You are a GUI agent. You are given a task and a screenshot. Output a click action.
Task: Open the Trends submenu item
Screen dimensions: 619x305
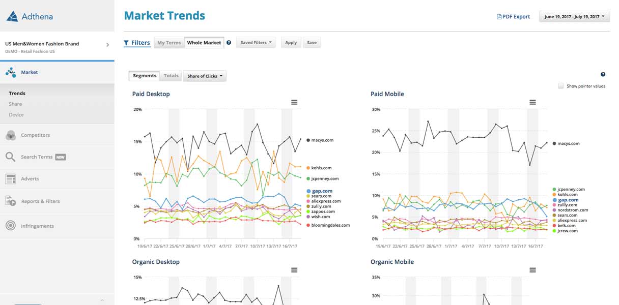(17, 94)
